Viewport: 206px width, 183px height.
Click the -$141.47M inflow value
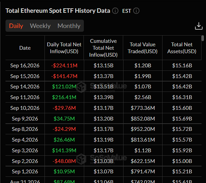click(64, 76)
